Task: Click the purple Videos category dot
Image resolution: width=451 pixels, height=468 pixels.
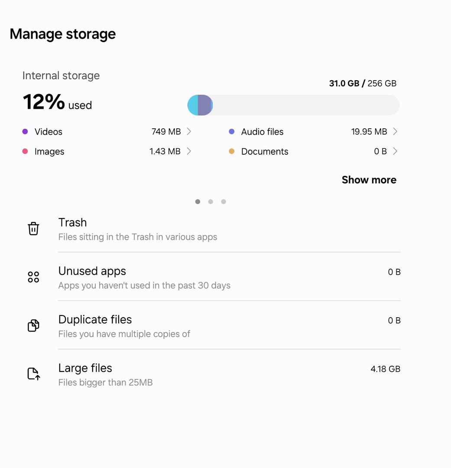Action: pos(25,132)
